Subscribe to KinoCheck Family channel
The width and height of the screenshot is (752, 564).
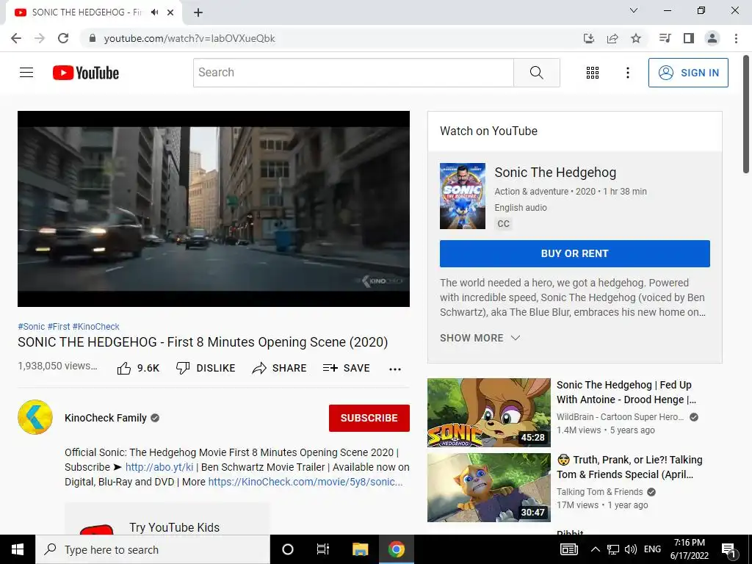[x=369, y=418]
